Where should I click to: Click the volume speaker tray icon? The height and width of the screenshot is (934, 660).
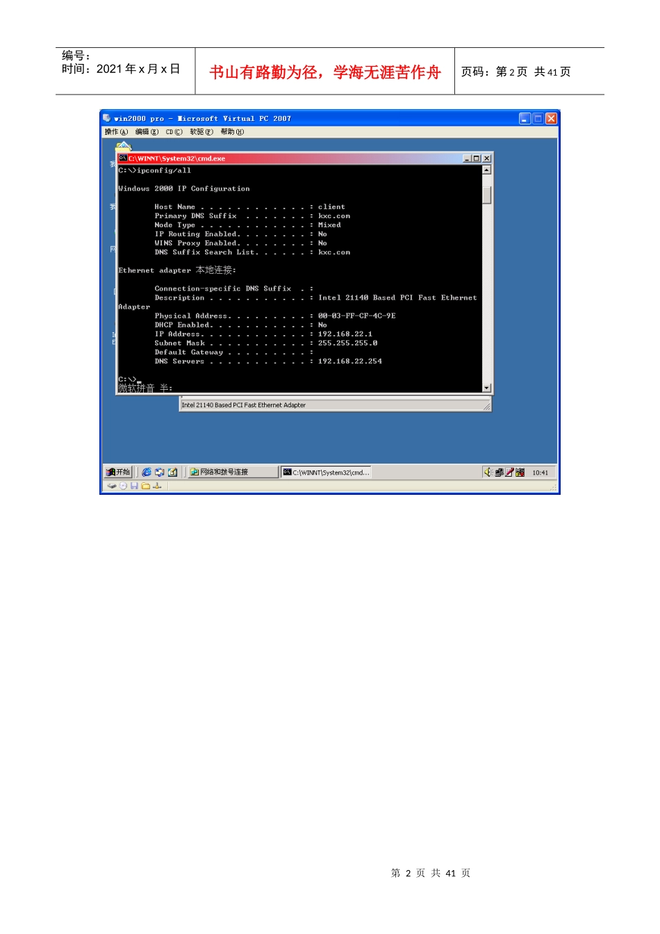click(488, 472)
